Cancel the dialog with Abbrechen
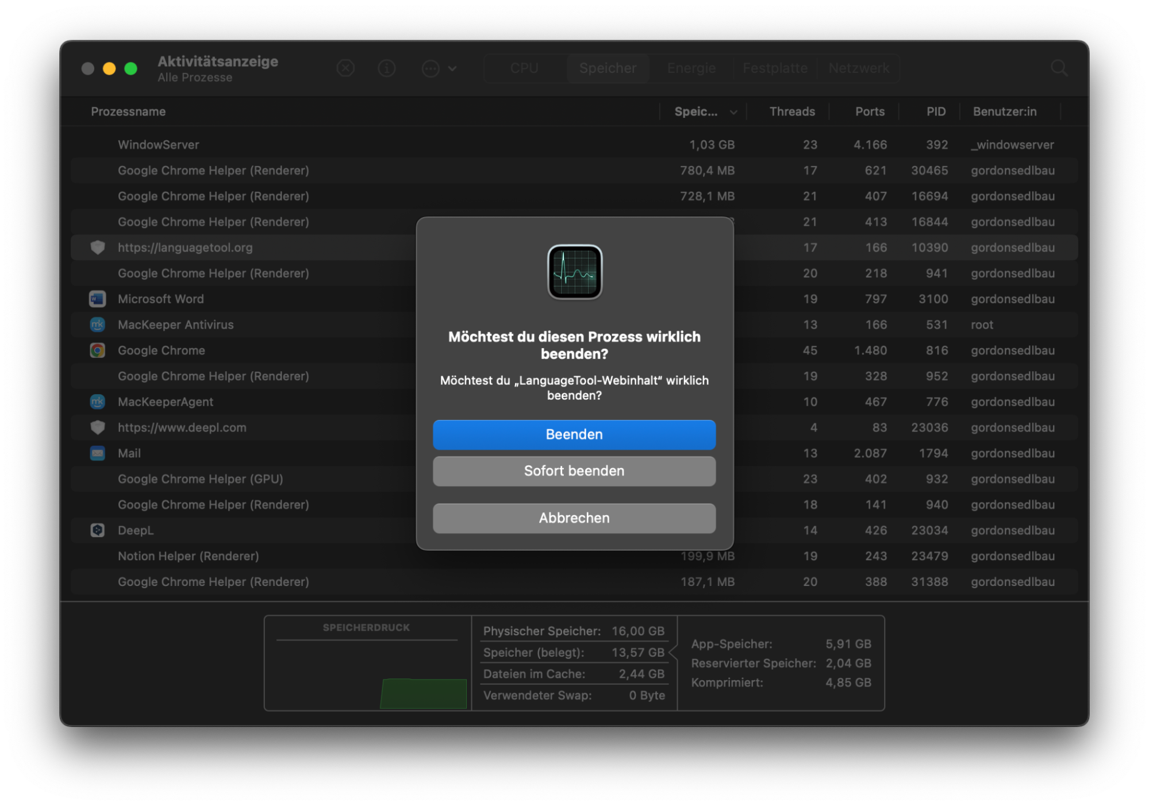 574,518
